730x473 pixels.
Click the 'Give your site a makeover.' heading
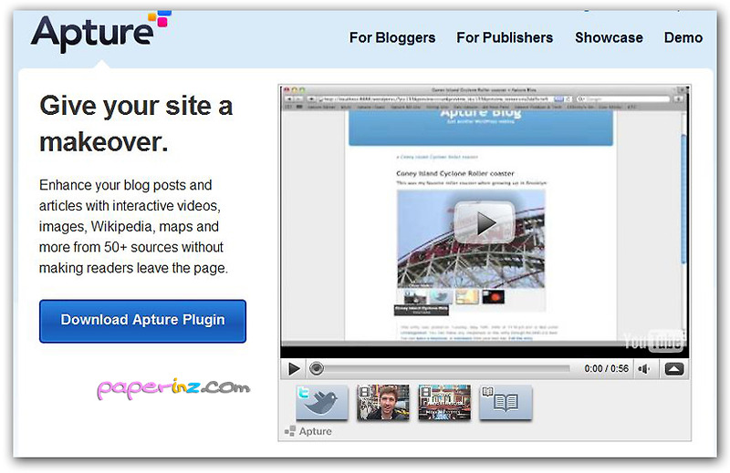click(136, 124)
